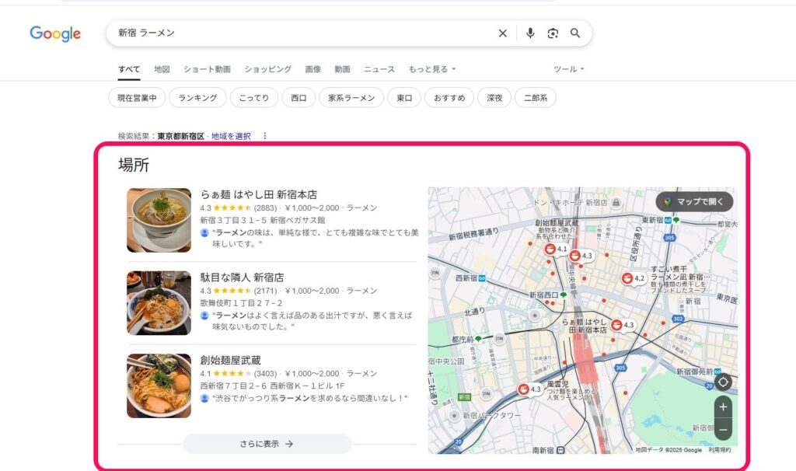Zoom in the map with plus button
796x471 pixels.
coord(724,407)
